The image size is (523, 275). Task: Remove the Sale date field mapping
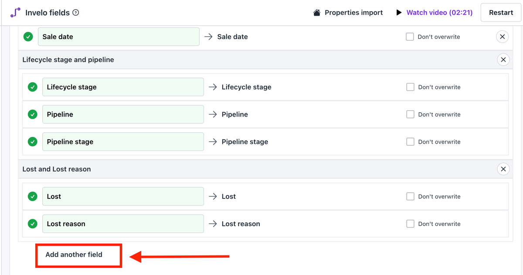point(502,37)
